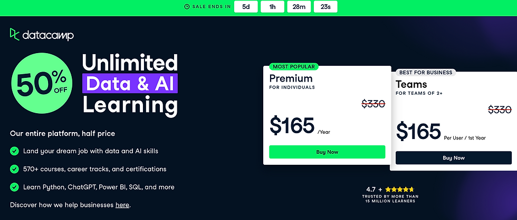Click the Premium $165 per year price
The image size is (517, 220).
coord(300,126)
